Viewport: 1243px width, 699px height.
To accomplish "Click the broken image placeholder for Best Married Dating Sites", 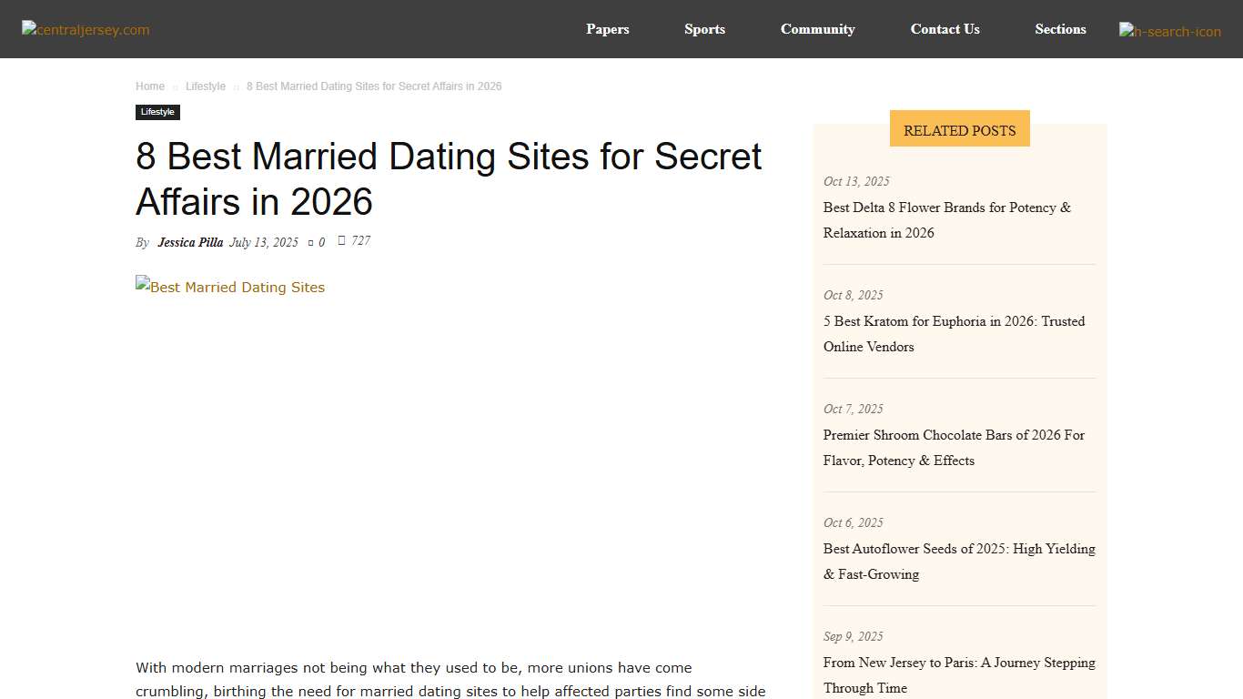I will pyautogui.click(x=230, y=287).
